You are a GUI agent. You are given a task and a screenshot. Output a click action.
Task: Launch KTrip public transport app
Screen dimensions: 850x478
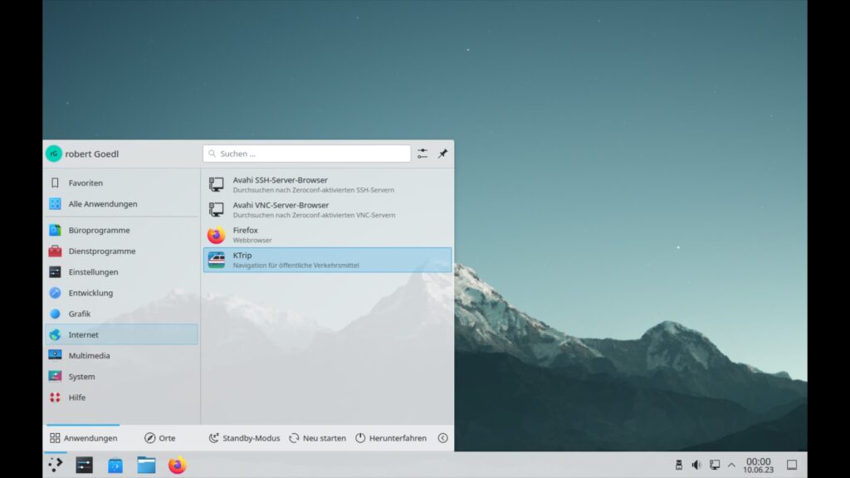click(327, 260)
